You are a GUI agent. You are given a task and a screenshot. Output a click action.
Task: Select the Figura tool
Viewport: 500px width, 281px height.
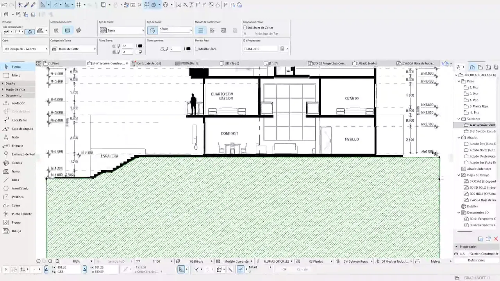pyautogui.click(x=18, y=222)
